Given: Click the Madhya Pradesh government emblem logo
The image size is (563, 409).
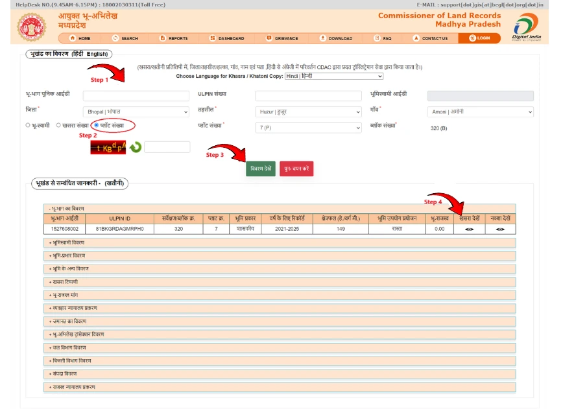Looking at the screenshot, I should coord(32,27).
